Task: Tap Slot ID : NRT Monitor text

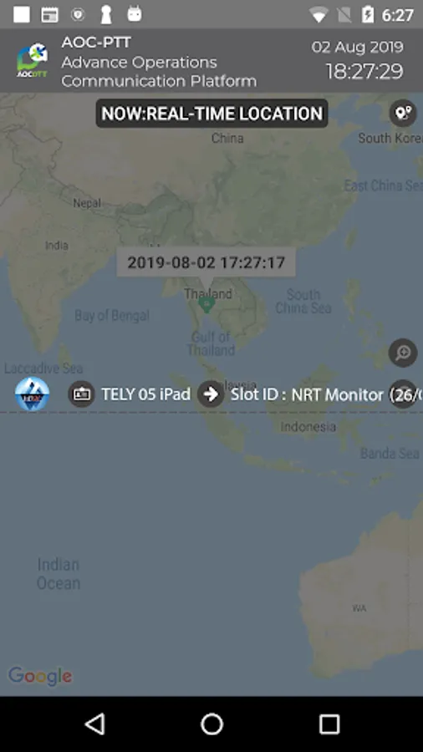Action: [x=307, y=394]
